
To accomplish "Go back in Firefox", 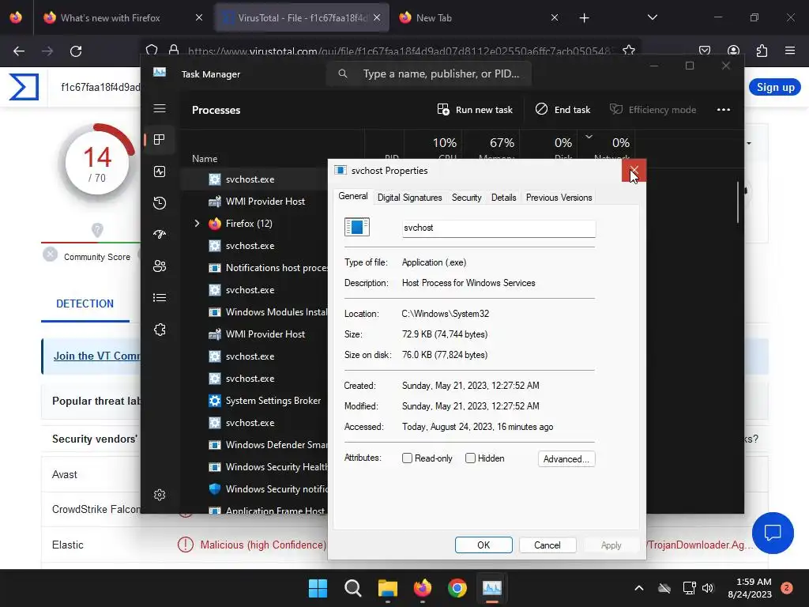I will pyautogui.click(x=19, y=51).
